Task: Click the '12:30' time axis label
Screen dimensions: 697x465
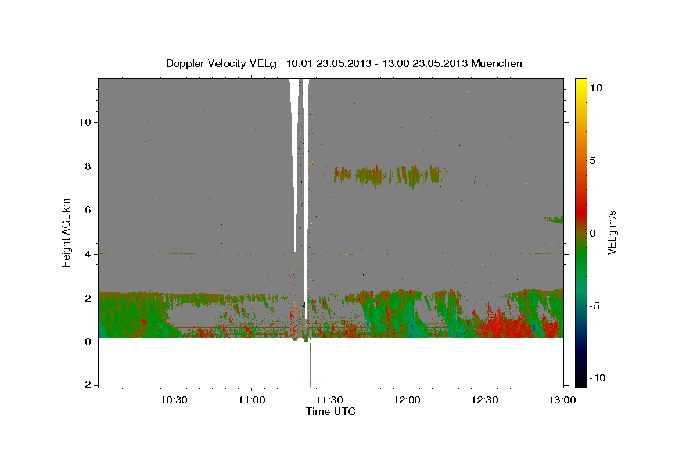Action: (484, 400)
